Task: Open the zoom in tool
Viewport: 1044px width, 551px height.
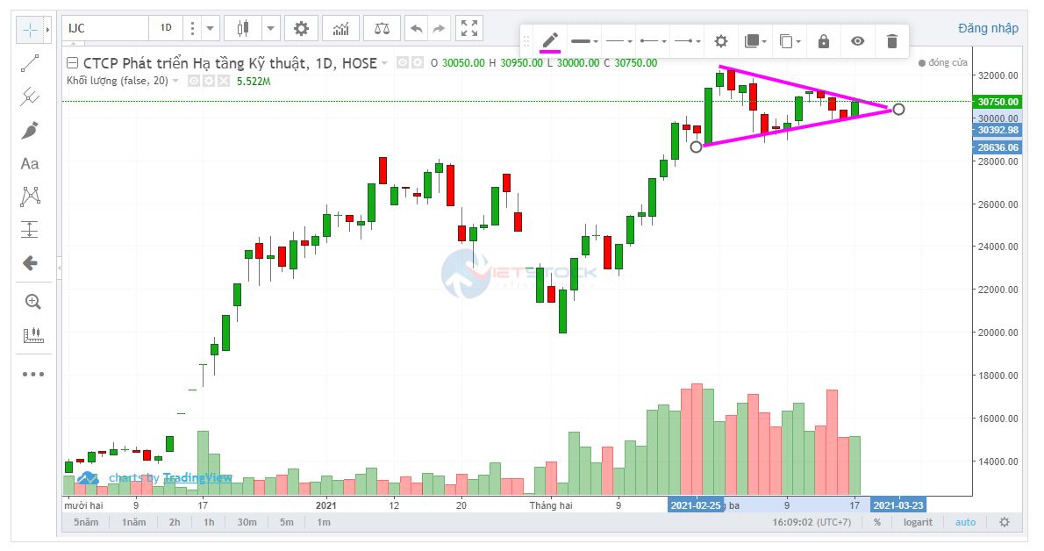Action: pyautogui.click(x=32, y=302)
